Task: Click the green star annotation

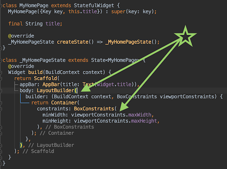Action: click(185, 36)
